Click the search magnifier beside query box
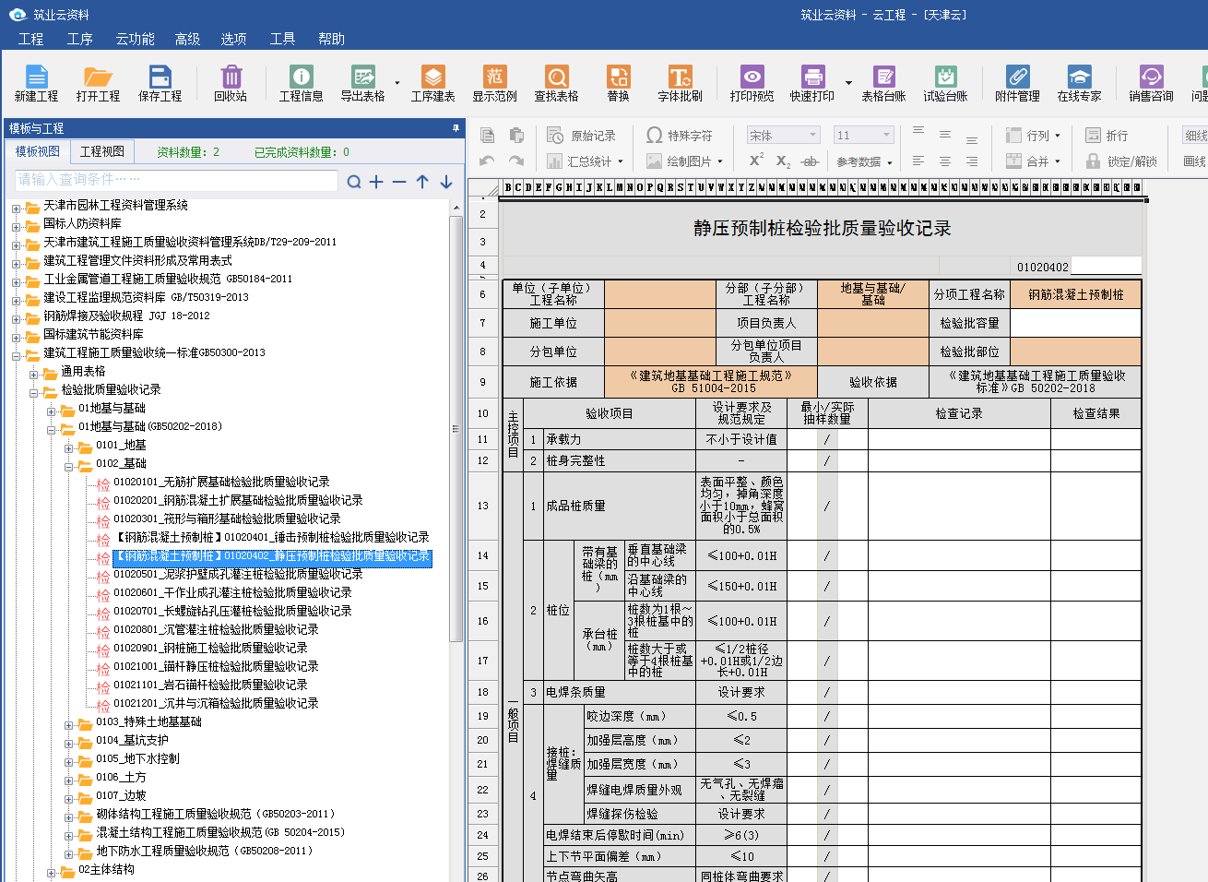The width and height of the screenshot is (1208, 882). [354, 182]
